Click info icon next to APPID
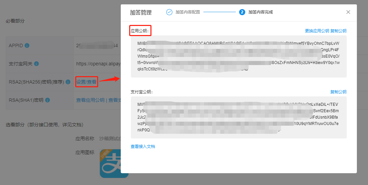Viewport: 368px width, 185px height. (27, 45)
